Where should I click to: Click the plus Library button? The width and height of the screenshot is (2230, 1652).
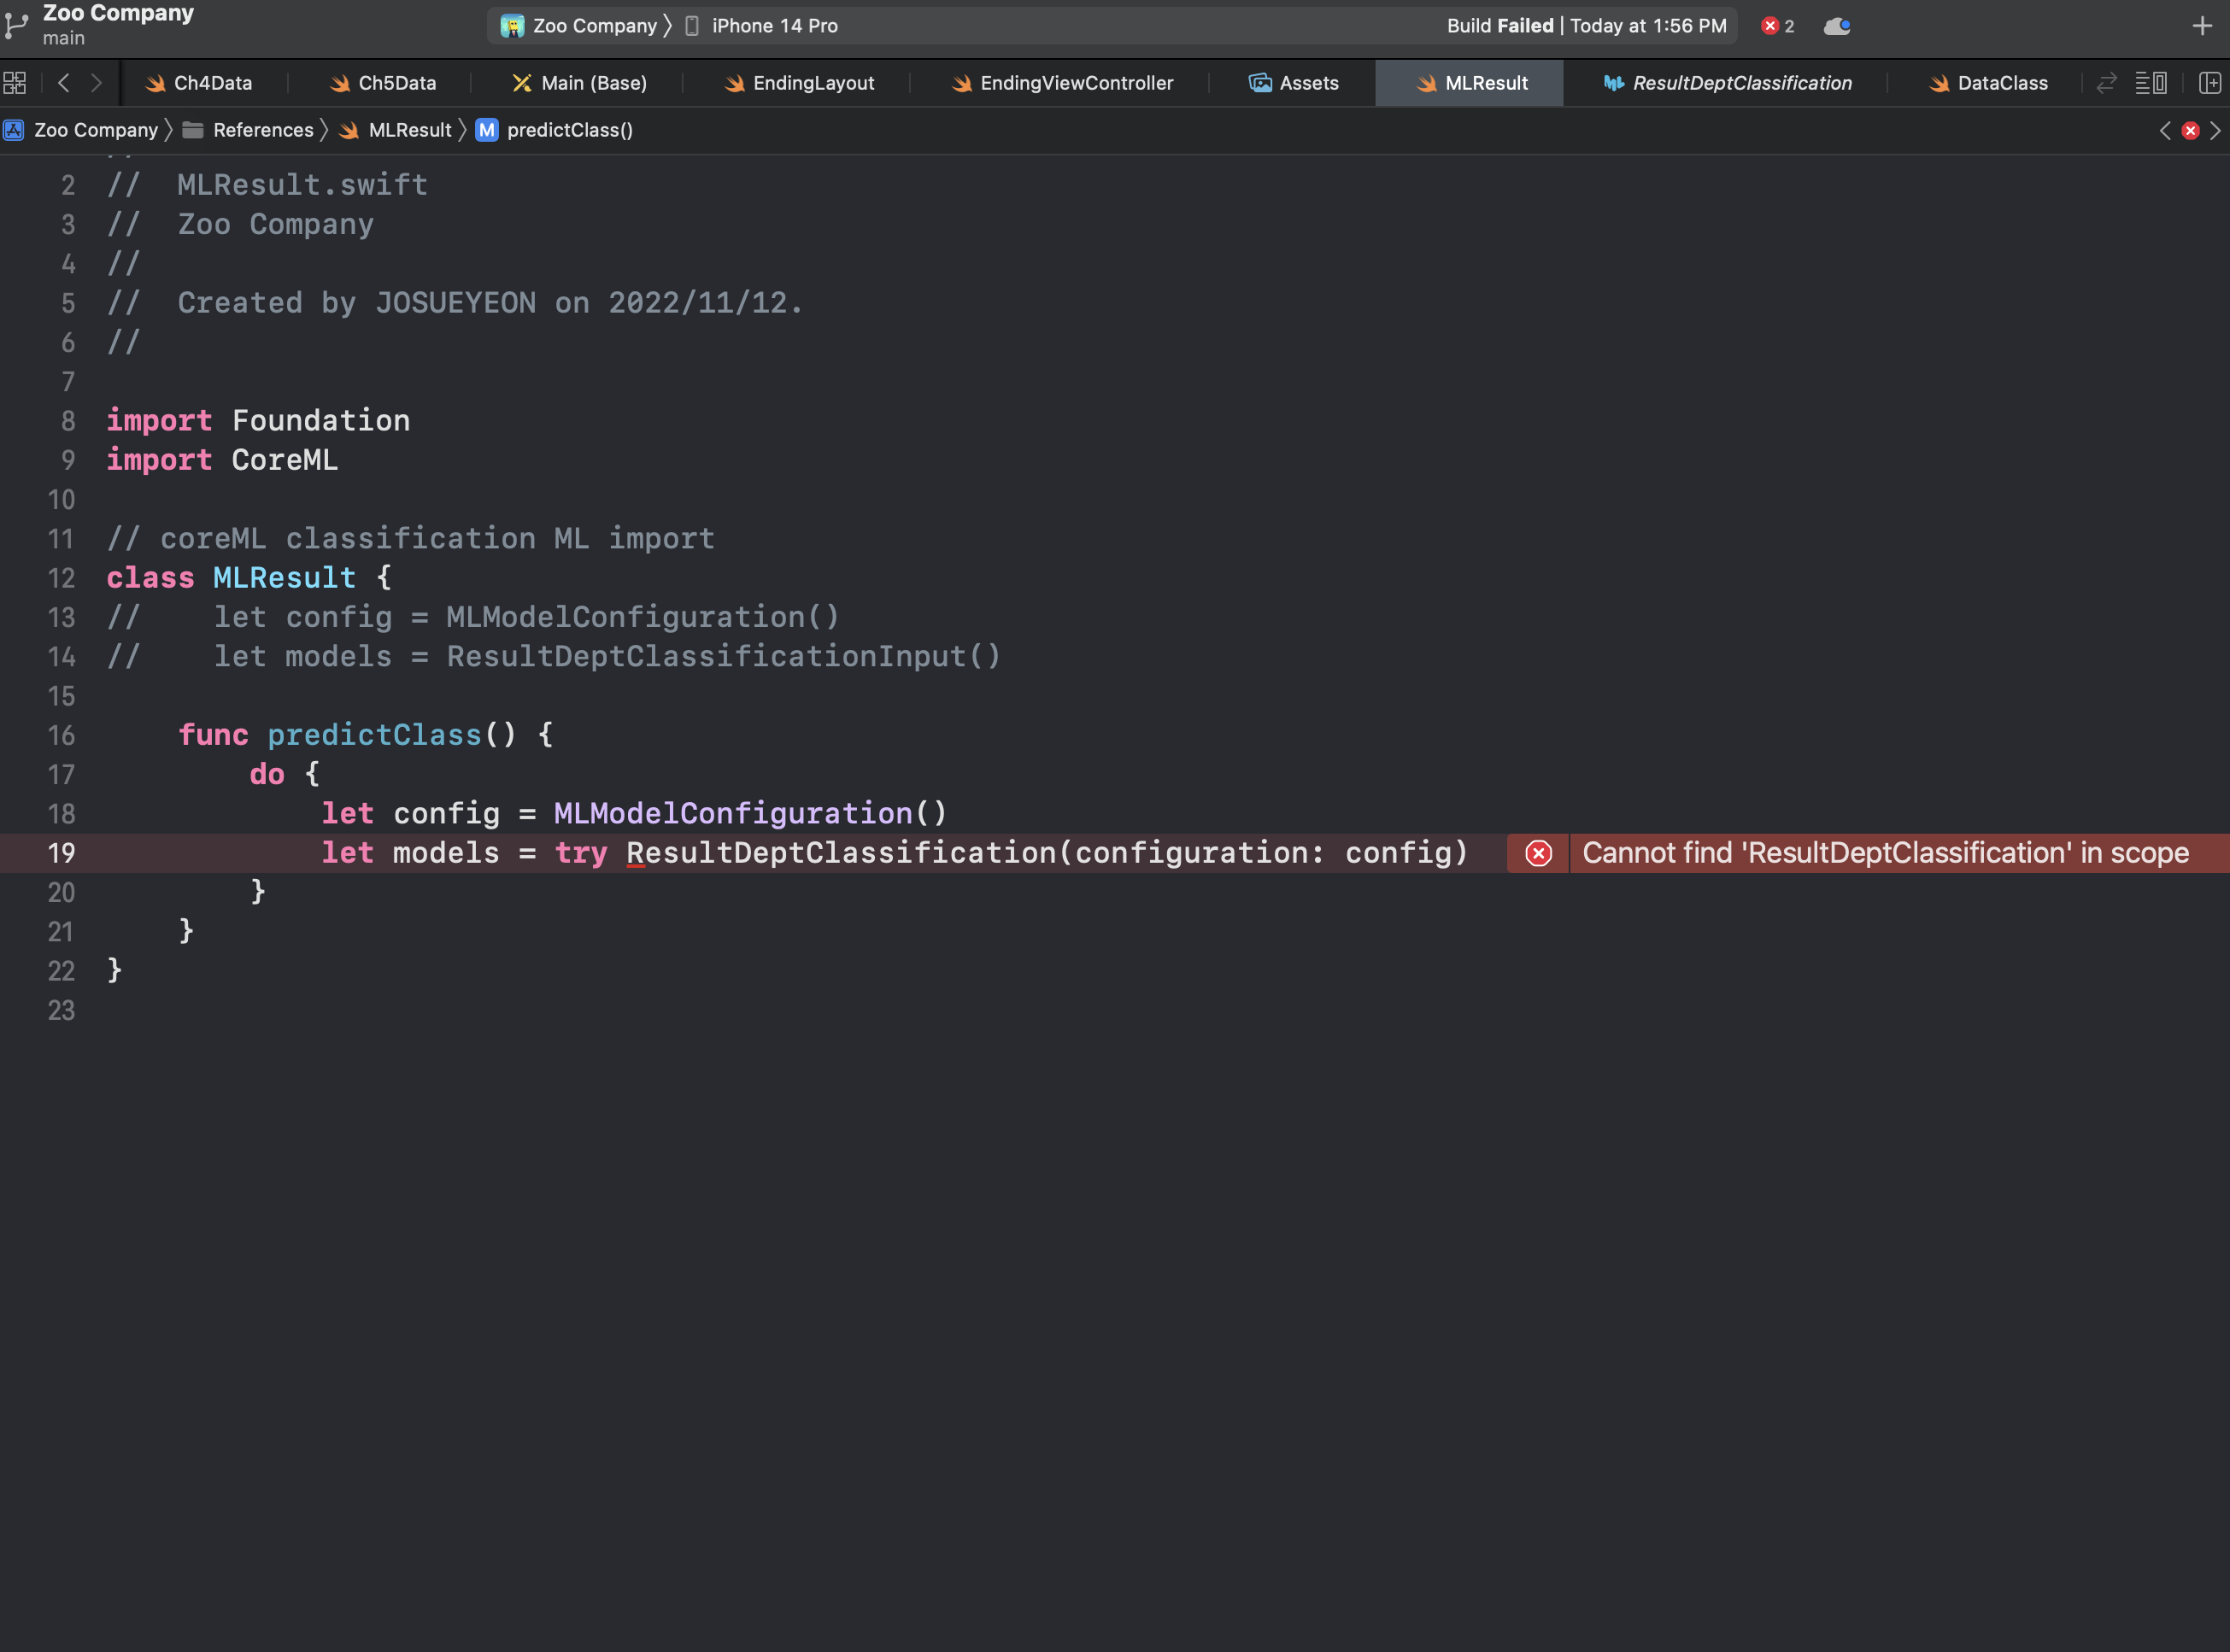pos(2201,26)
